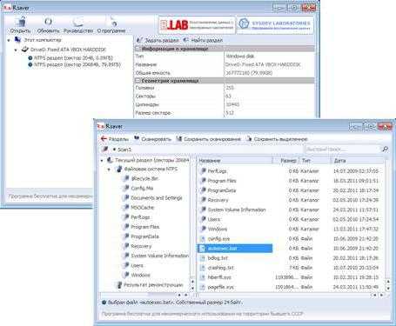Click Сохранить выделенное toolbar button

pyautogui.click(x=277, y=139)
